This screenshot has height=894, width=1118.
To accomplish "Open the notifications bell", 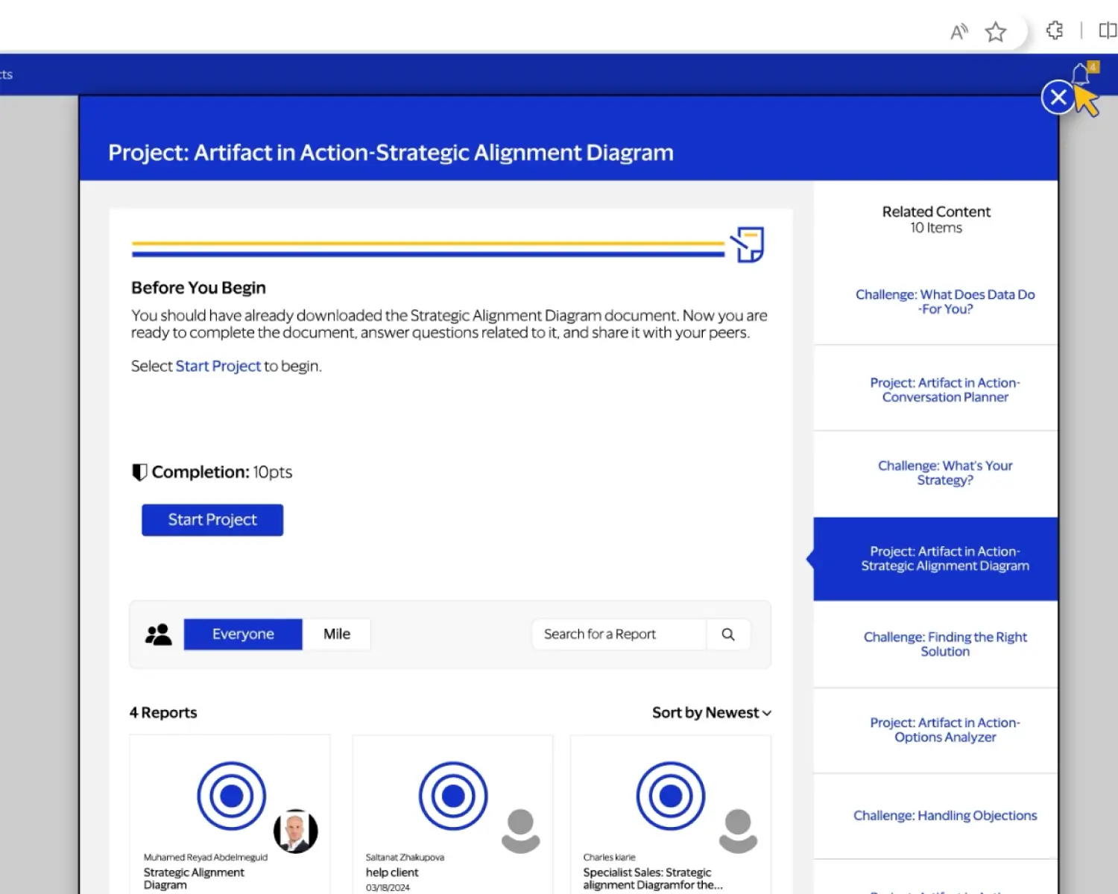I will [1080, 74].
